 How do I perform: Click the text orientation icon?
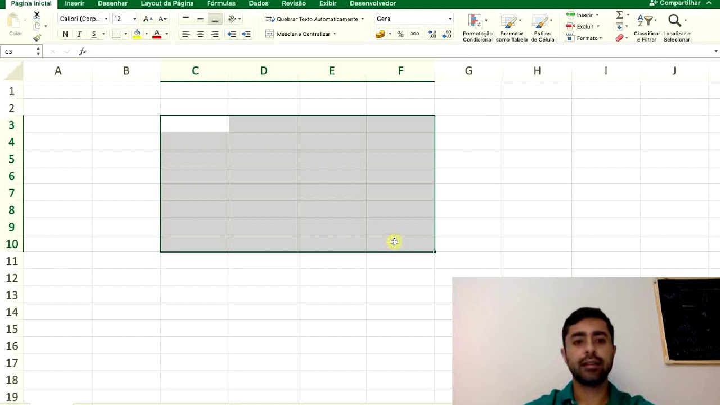[x=232, y=19]
